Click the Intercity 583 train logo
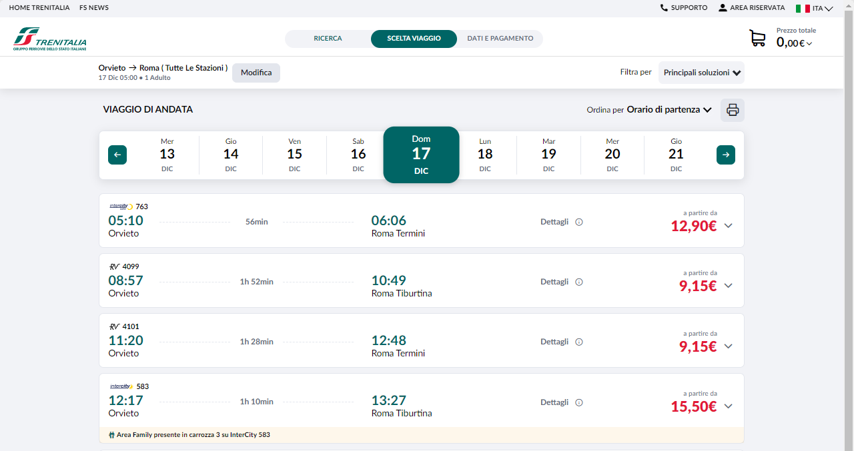 [x=121, y=386]
